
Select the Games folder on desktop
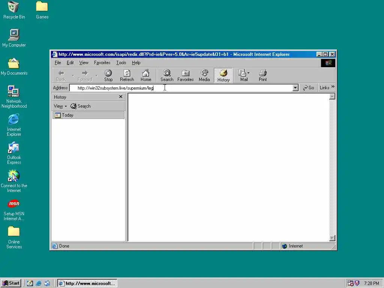(42, 10)
